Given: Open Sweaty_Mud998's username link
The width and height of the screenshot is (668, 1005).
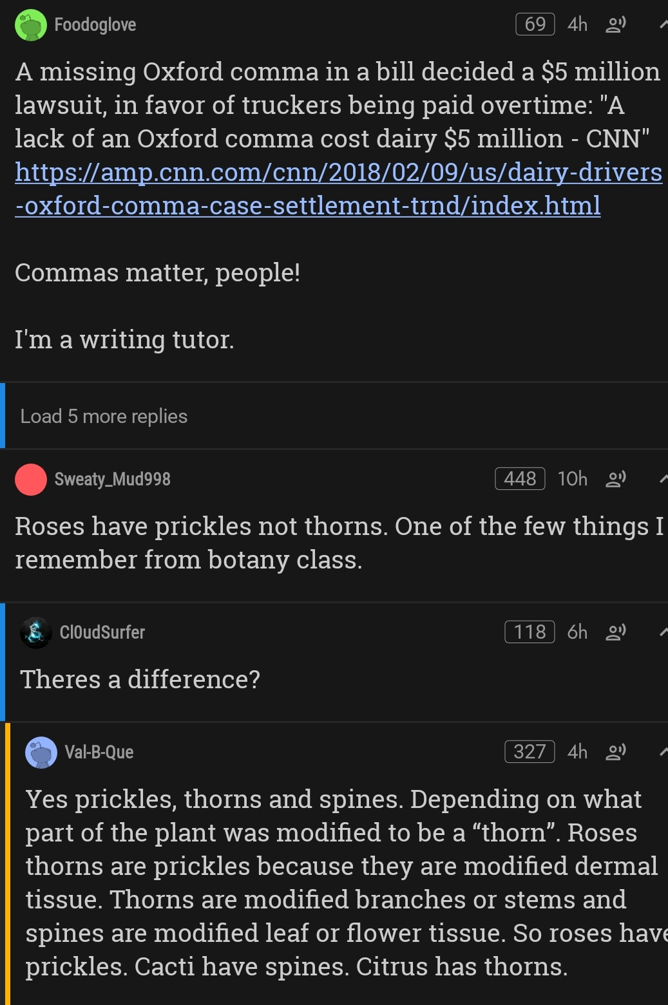Looking at the screenshot, I should click(x=113, y=479).
